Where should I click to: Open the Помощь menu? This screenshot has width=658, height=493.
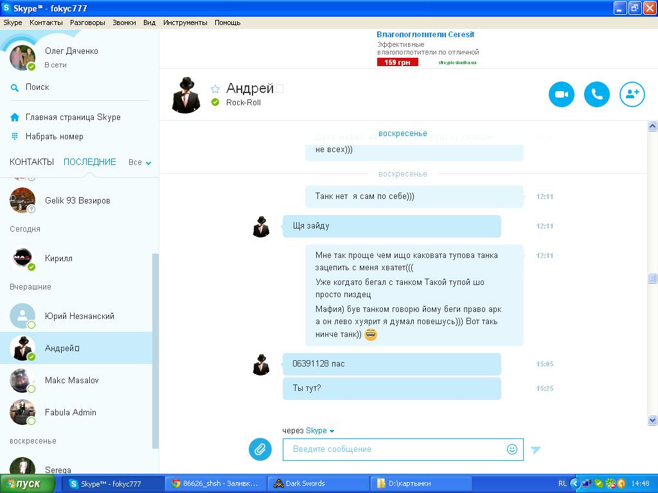[x=227, y=22]
